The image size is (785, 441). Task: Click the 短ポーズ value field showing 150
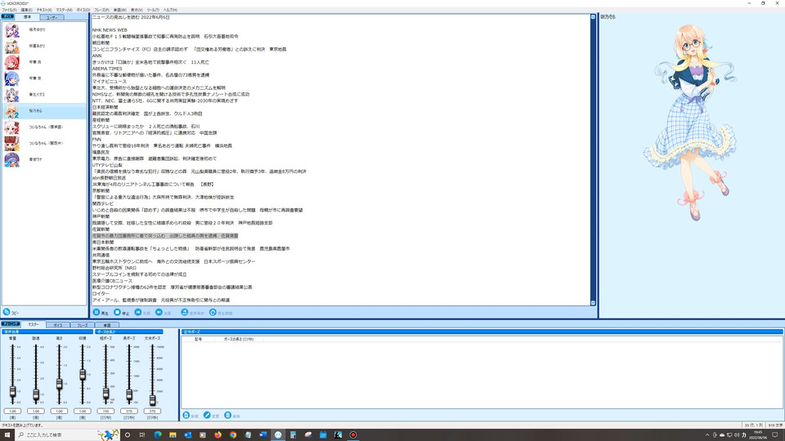[105, 411]
